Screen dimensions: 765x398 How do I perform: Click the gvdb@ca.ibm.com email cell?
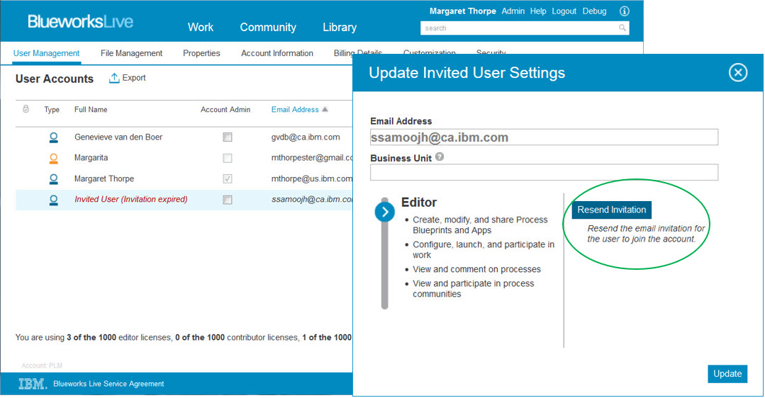click(306, 137)
